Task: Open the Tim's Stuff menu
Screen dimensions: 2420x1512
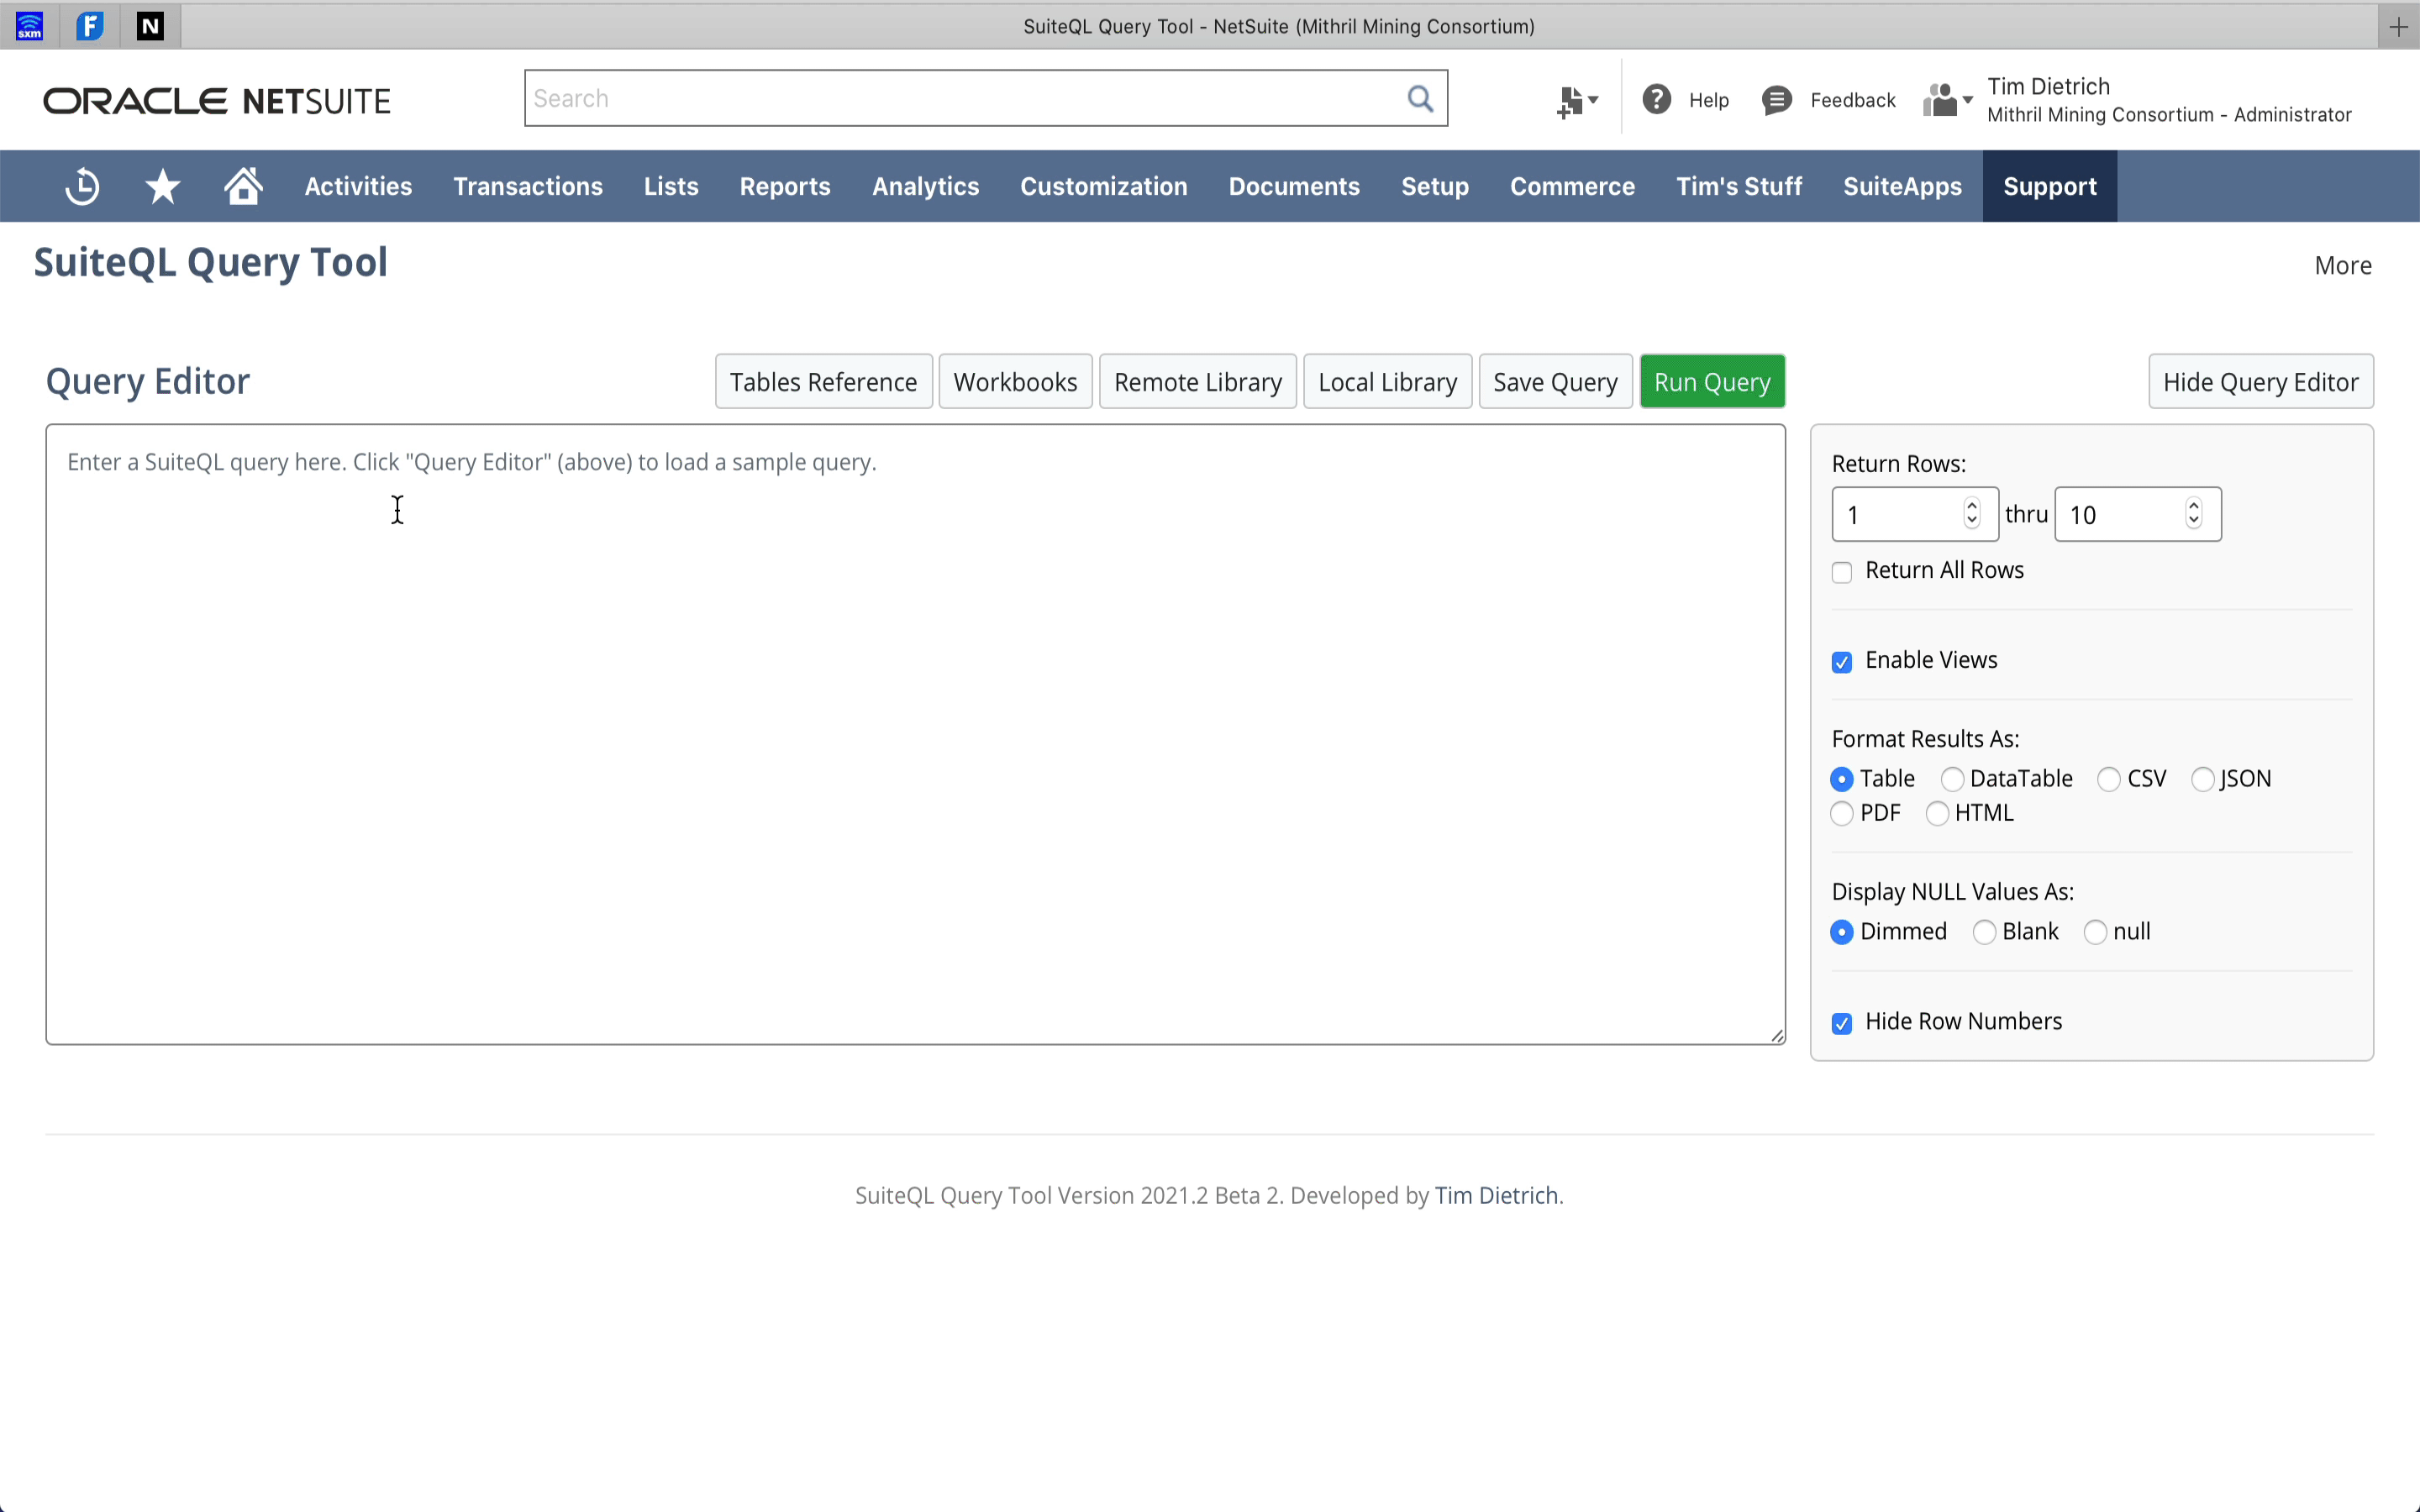Action: pos(1739,186)
